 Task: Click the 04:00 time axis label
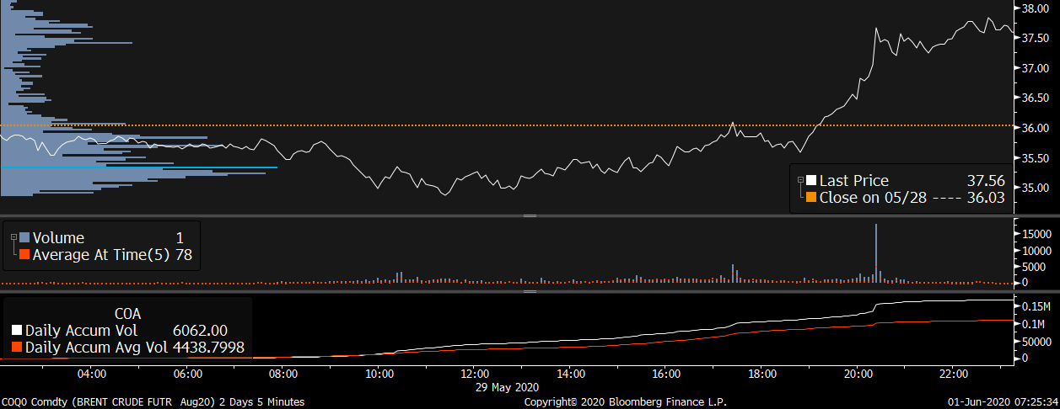click(91, 374)
